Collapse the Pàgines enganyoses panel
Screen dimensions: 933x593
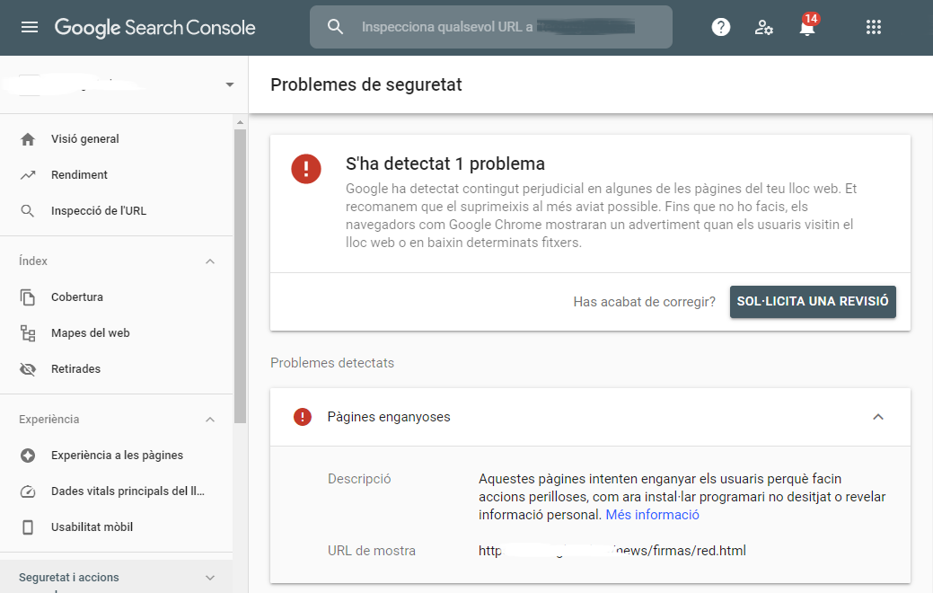(x=878, y=417)
